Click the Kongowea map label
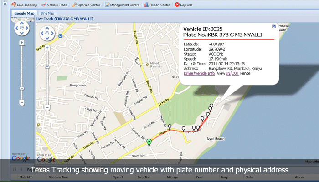319x182 pixels. pos(78,86)
